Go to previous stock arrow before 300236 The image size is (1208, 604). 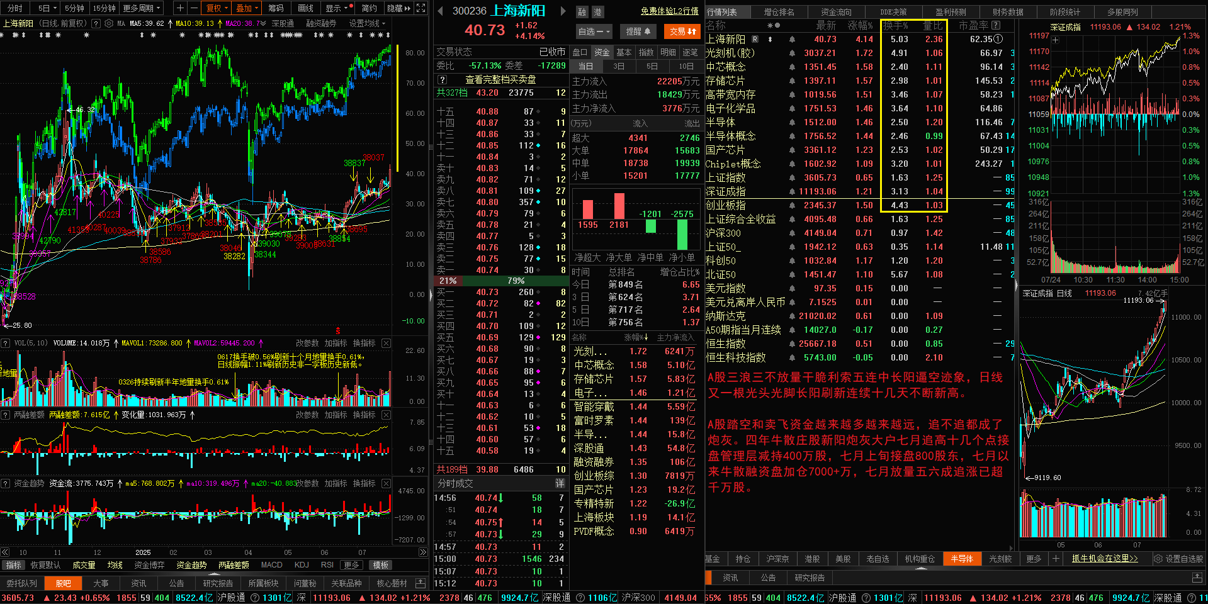tap(440, 11)
